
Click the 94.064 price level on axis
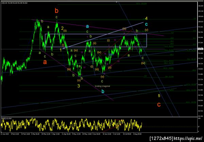(x=200, y=69)
